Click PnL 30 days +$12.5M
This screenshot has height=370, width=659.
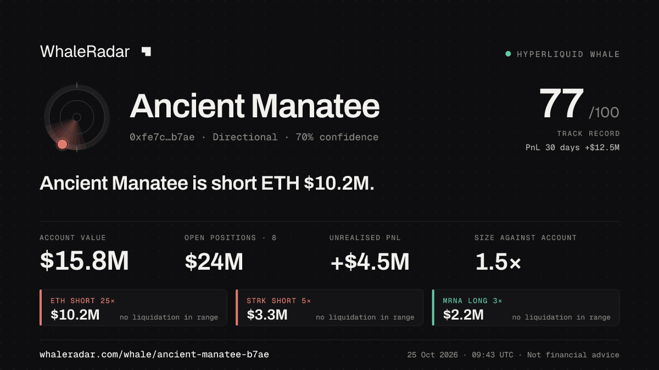573,147
